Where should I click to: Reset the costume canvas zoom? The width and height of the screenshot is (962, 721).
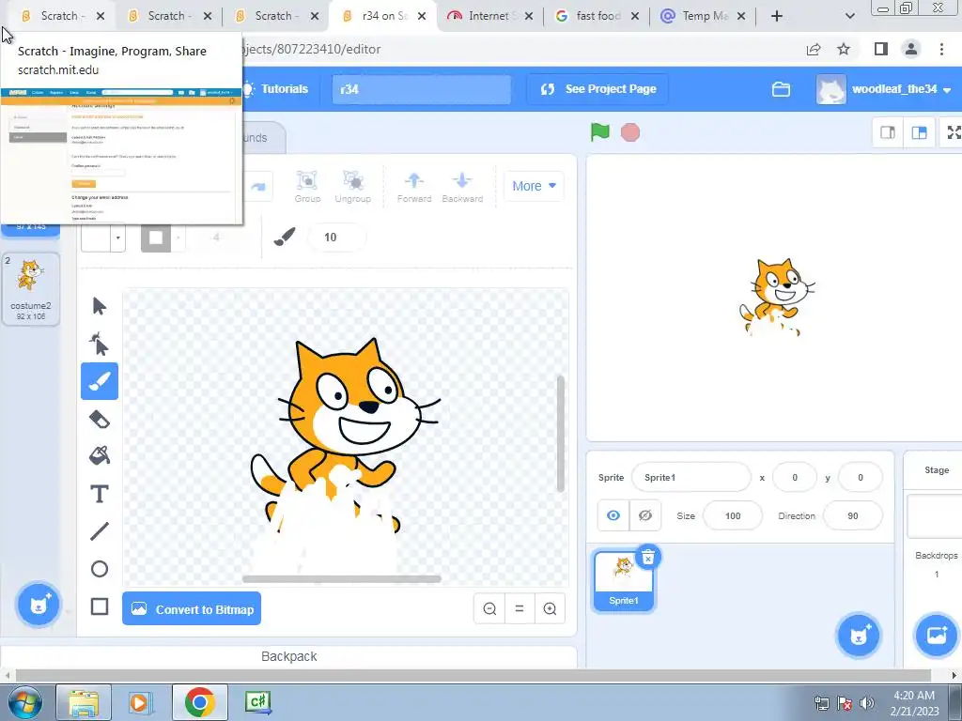pyautogui.click(x=520, y=608)
